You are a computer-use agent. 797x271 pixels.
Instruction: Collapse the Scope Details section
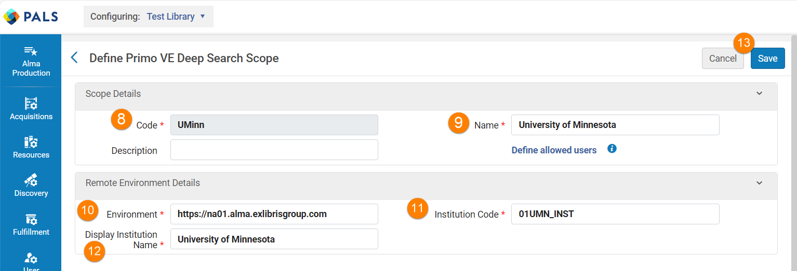point(759,94)
